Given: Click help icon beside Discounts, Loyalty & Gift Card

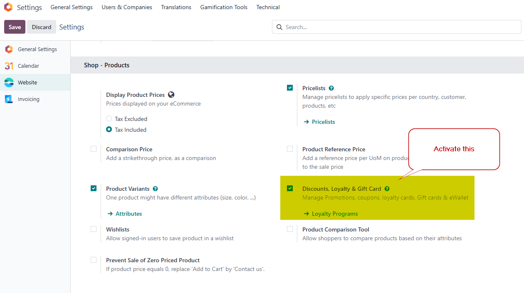Looking at the screenshot, I should (387, 189).
